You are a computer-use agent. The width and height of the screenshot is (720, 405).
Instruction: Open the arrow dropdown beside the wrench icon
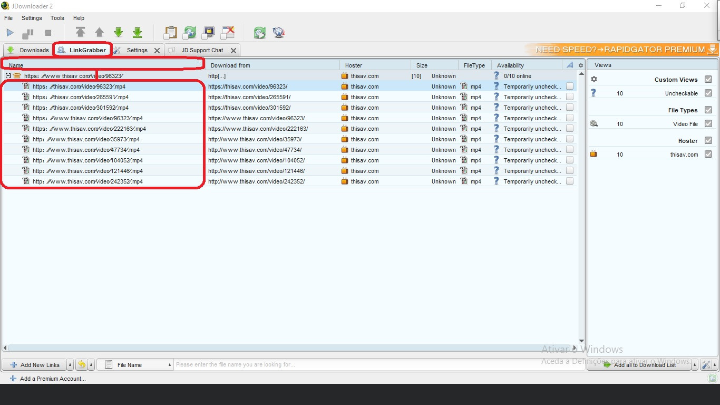pyautogui.click(x=714, y=365)
